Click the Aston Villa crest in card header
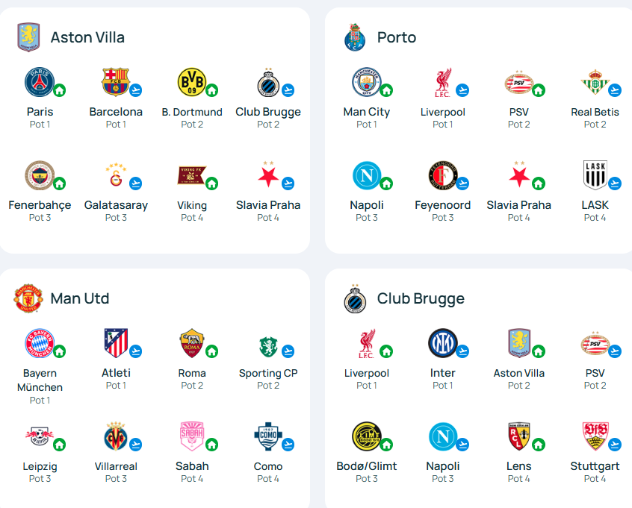 click(x=28, y=37)
